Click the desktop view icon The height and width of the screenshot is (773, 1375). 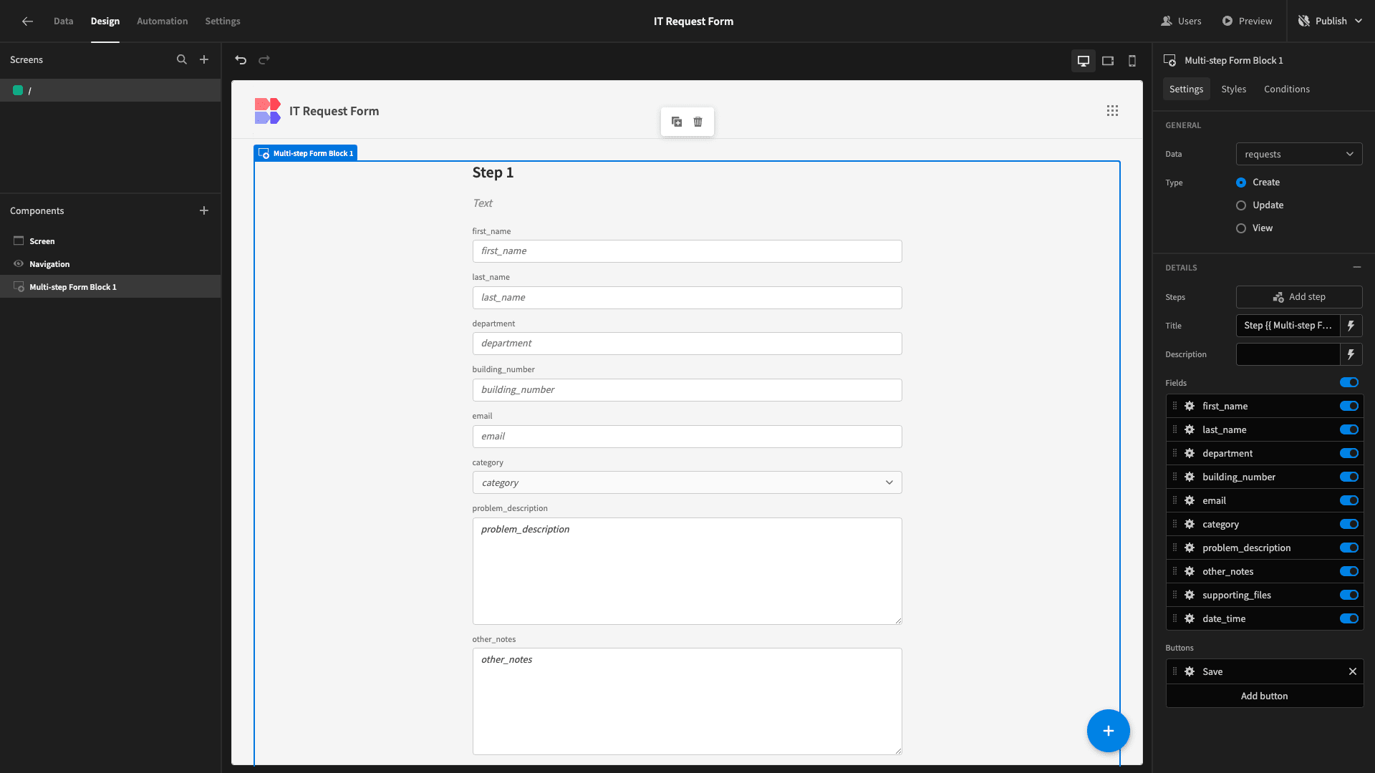point(1084,59)
